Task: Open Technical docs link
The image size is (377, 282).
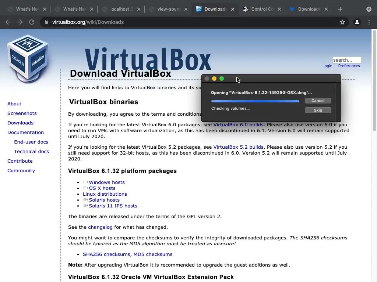Action: click(32, 152)
